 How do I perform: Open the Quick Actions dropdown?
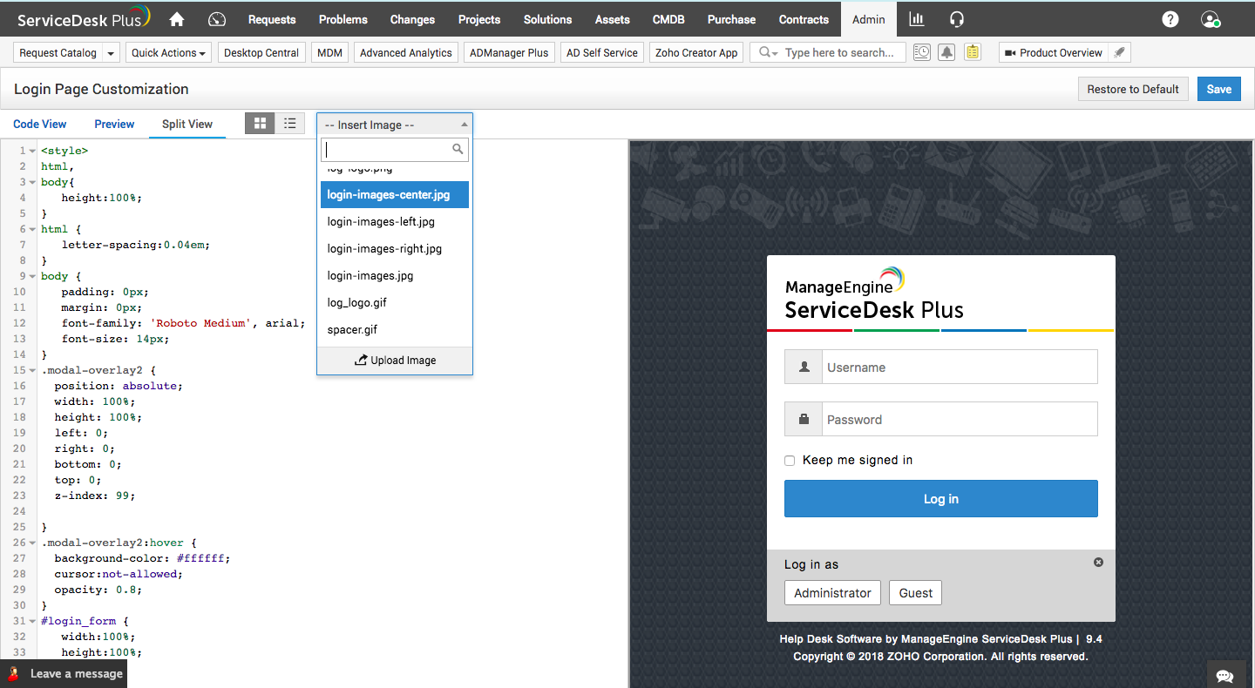click(x=169, y=52)
